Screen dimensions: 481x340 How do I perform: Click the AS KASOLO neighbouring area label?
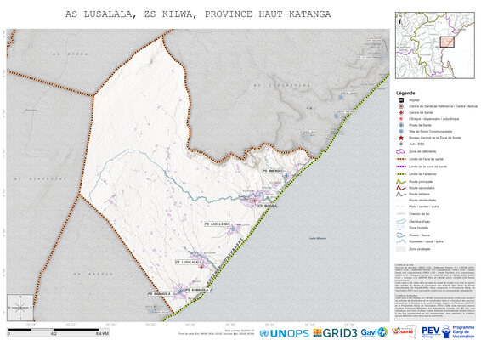pyautogui.click(x=93, y=274)
